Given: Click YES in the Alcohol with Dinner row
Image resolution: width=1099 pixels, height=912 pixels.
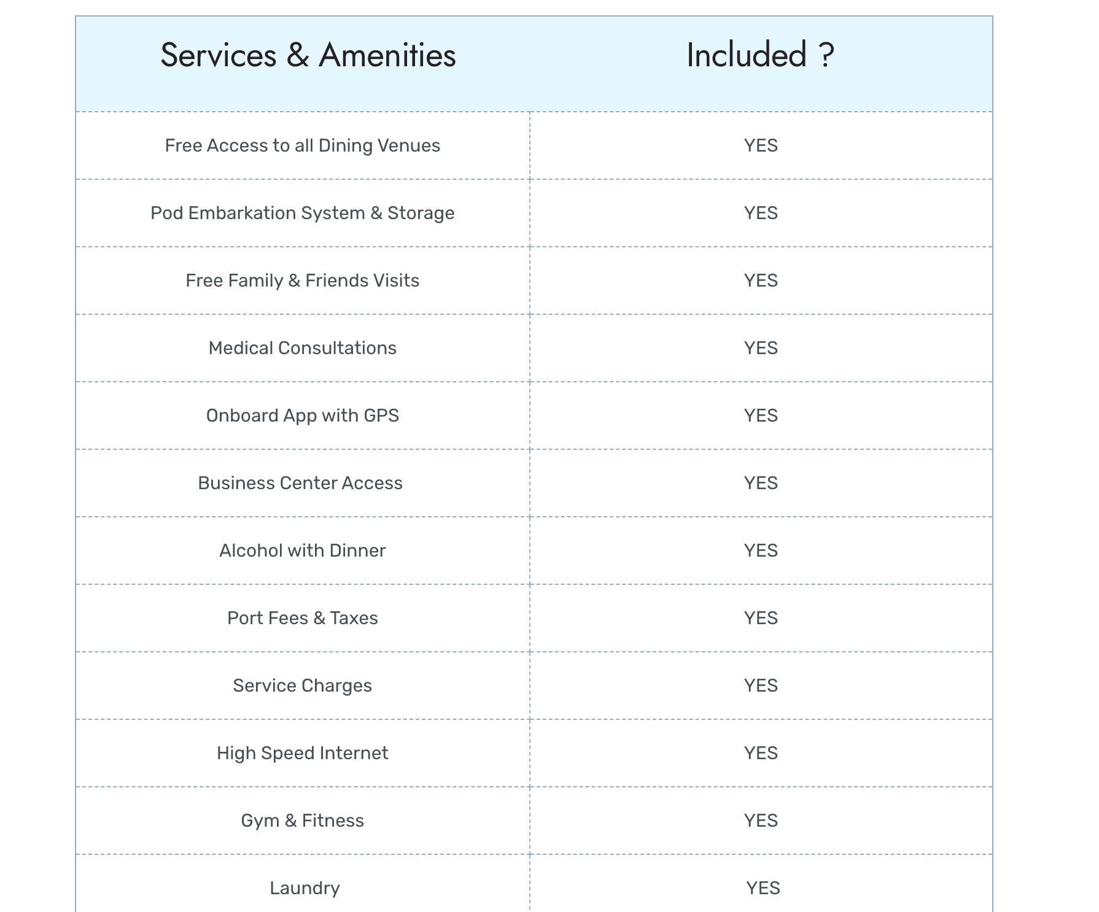Looking at the screenshot, I should tap(761, 551).
